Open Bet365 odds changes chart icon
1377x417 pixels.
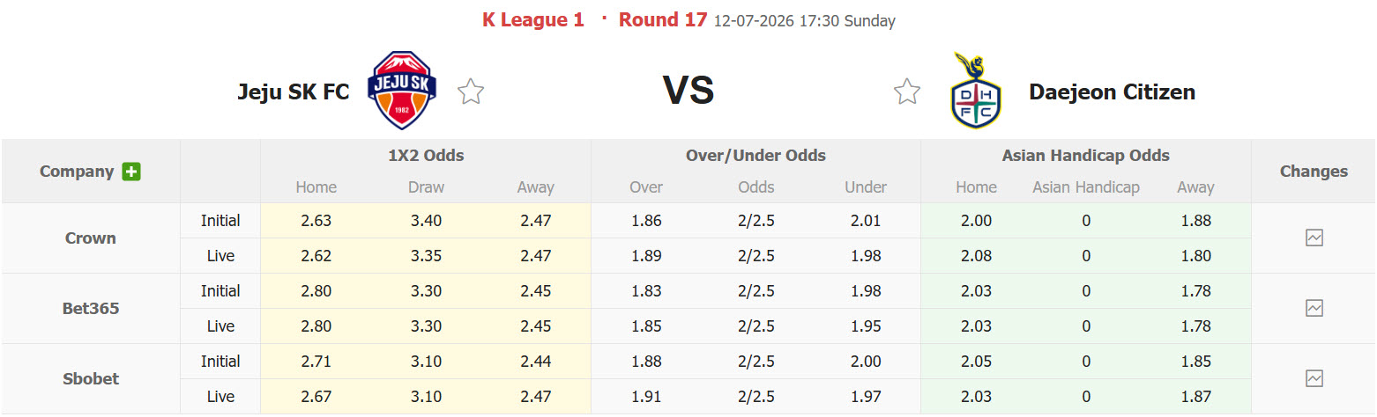tap(1314, 308)
